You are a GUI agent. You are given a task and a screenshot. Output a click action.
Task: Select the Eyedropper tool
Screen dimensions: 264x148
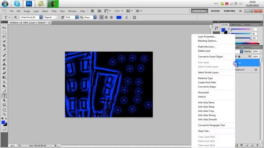(4, 50)
